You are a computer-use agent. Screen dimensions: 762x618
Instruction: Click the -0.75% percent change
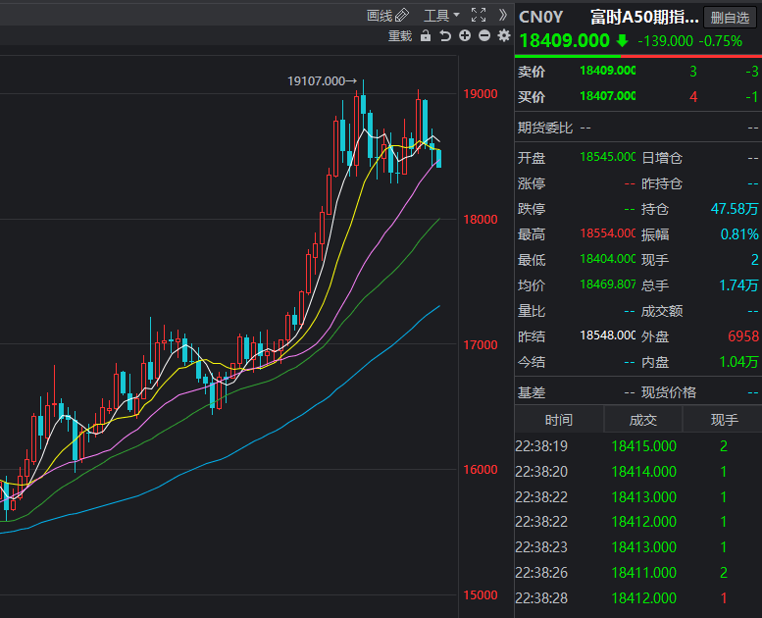(x=720, y=41)
